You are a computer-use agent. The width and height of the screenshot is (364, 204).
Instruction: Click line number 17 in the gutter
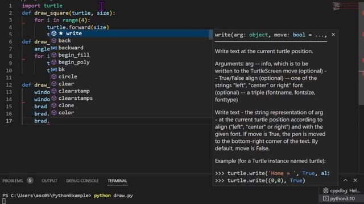pyautogui.click(x=9, y=121)
